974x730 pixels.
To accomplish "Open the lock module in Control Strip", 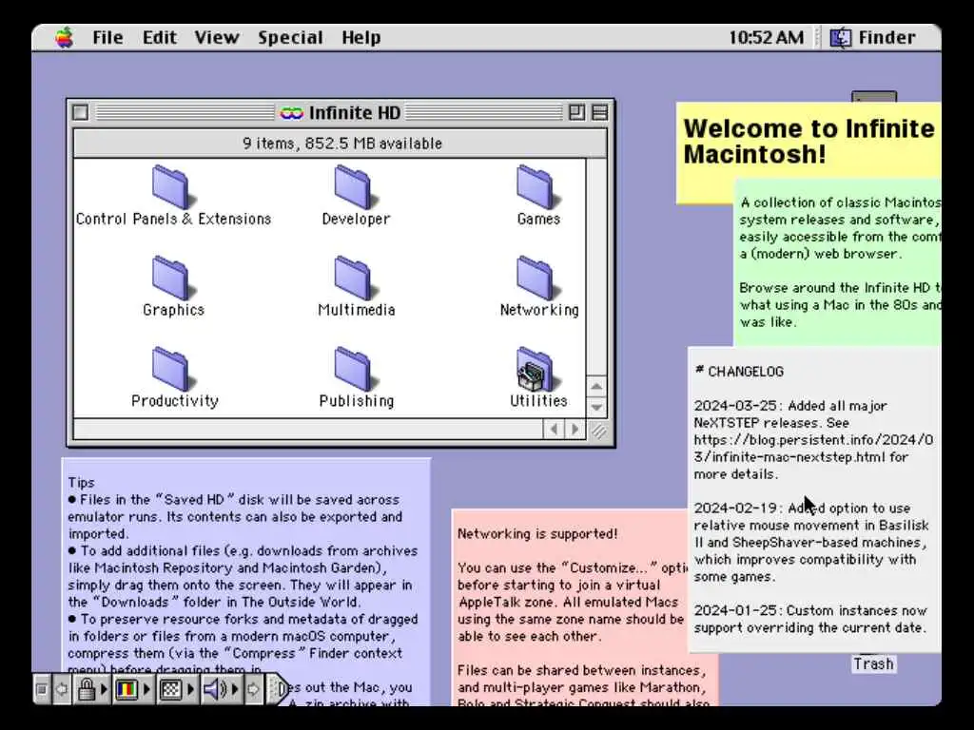I will pyautogui.click(x=91, y=689).
